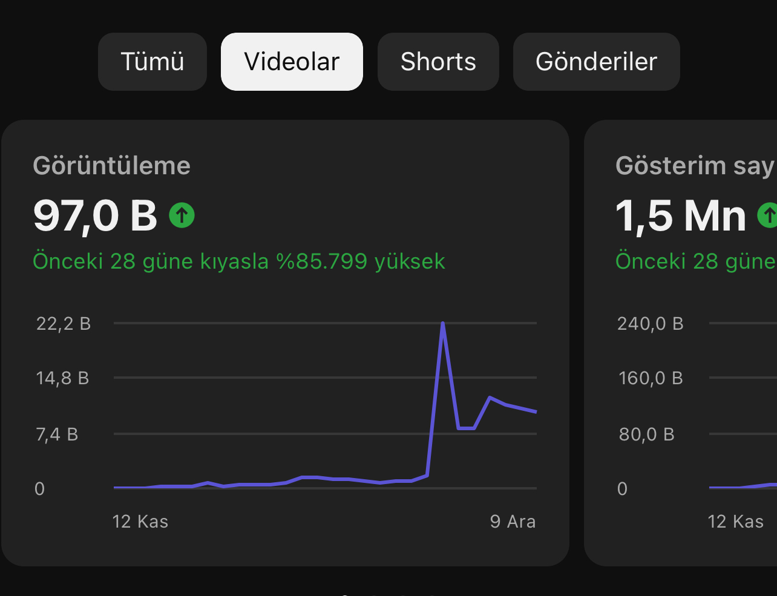Screen dimensions: 777x596
Task: Click the 1,5 Mn impressions total
Action: coord(681,215)
